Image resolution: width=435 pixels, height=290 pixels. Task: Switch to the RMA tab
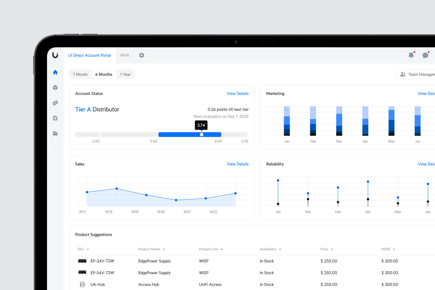pyautogui.click(x=125, y=55)
